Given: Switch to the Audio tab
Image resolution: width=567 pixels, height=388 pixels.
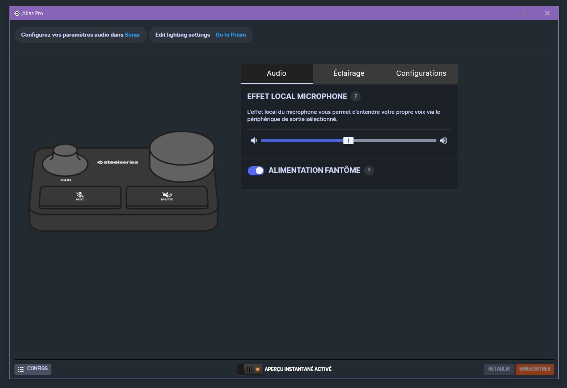Looking at the screenshot, I should [x=276, y=73].
